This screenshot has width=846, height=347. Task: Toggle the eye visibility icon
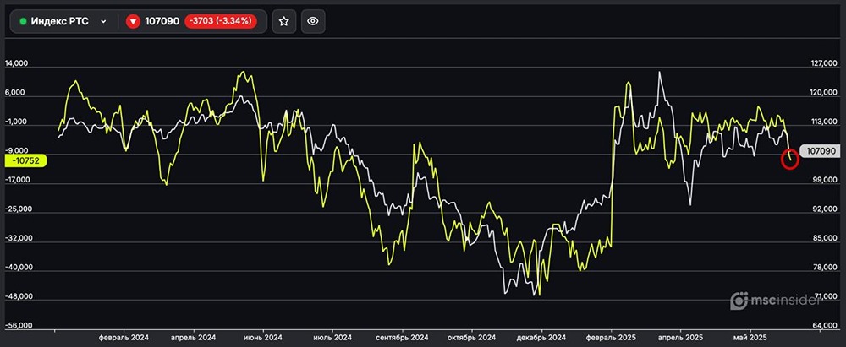(313, 21)
